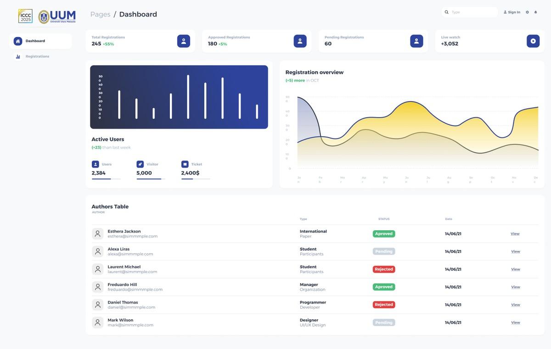The width and height of the screenshot is (551, 349).
Task: Open the Dashboard sidebar item
Action: [40, 41]
